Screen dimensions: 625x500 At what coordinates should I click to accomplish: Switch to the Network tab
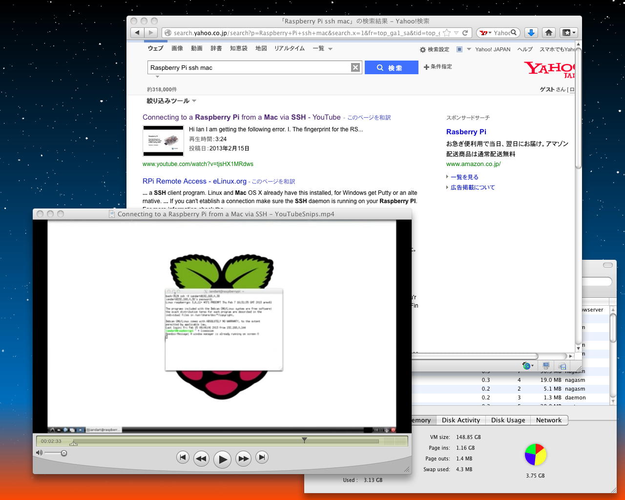tap(548, 420)
